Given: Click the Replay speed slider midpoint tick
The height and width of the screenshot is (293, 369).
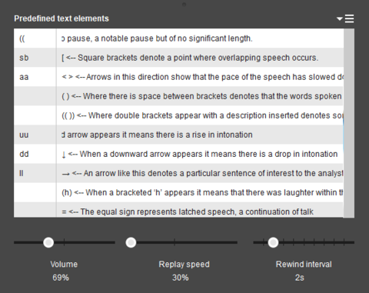Looking at the screenshot, I should pyautogui.click(x=175, y=242).
